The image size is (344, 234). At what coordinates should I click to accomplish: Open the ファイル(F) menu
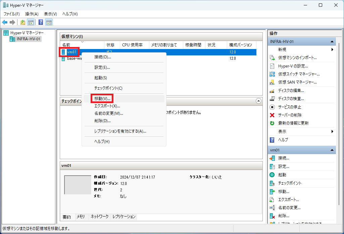tap(12, 14)
